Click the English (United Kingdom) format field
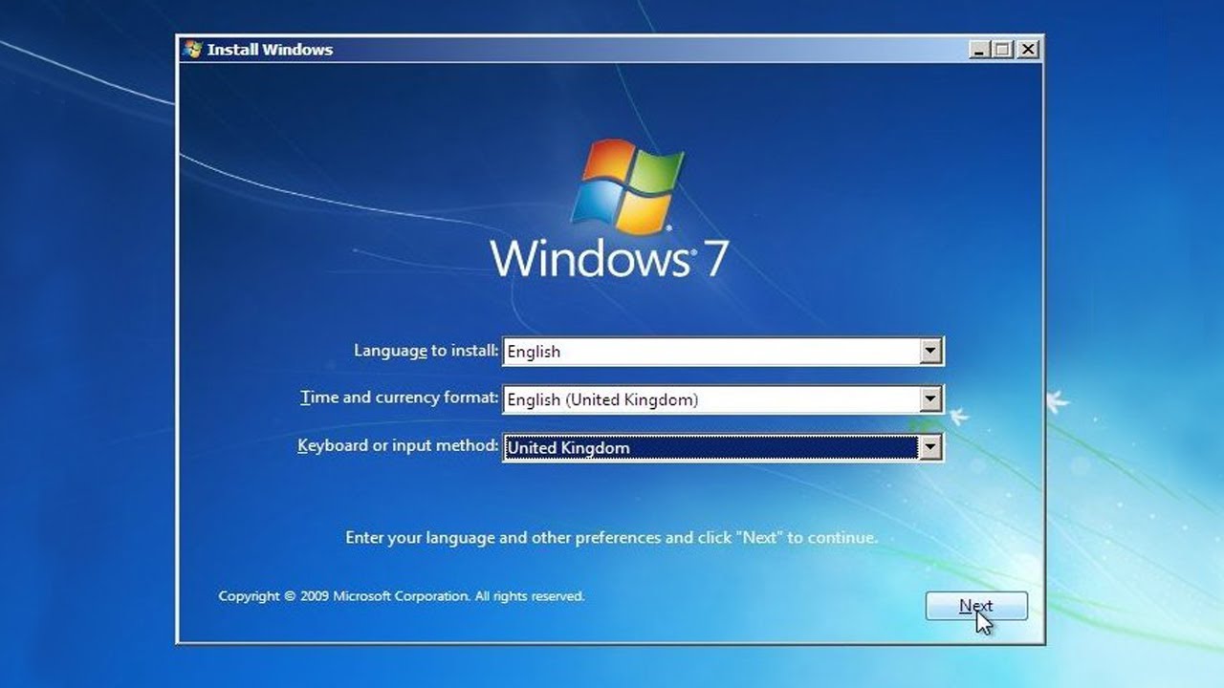This screenshot has width=1224, height=688. coord(723,399)
